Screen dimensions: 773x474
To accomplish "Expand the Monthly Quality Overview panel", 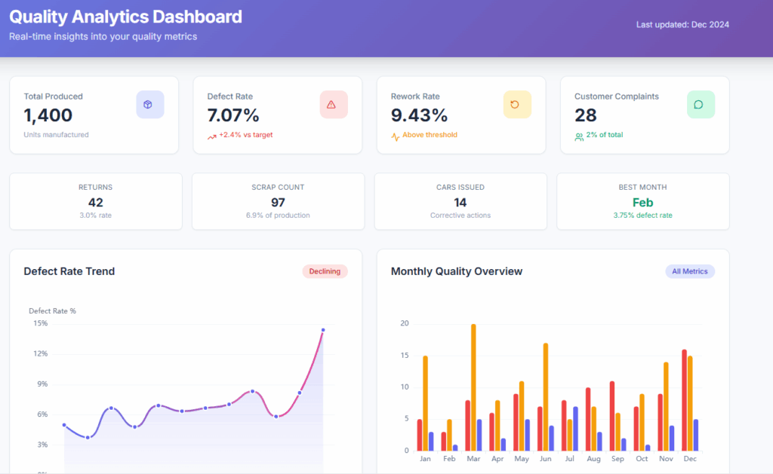I will [457, 271].
